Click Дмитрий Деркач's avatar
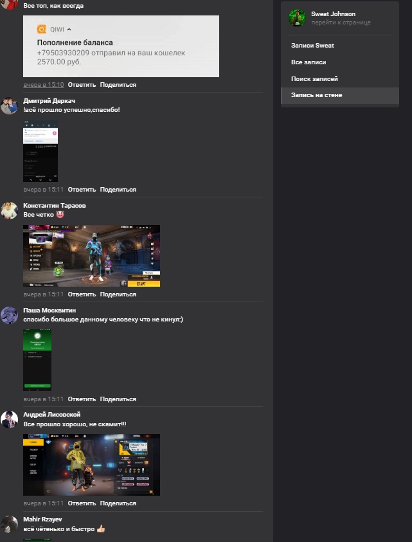Viewport: 412px width, 542px height. click(9, 106)
